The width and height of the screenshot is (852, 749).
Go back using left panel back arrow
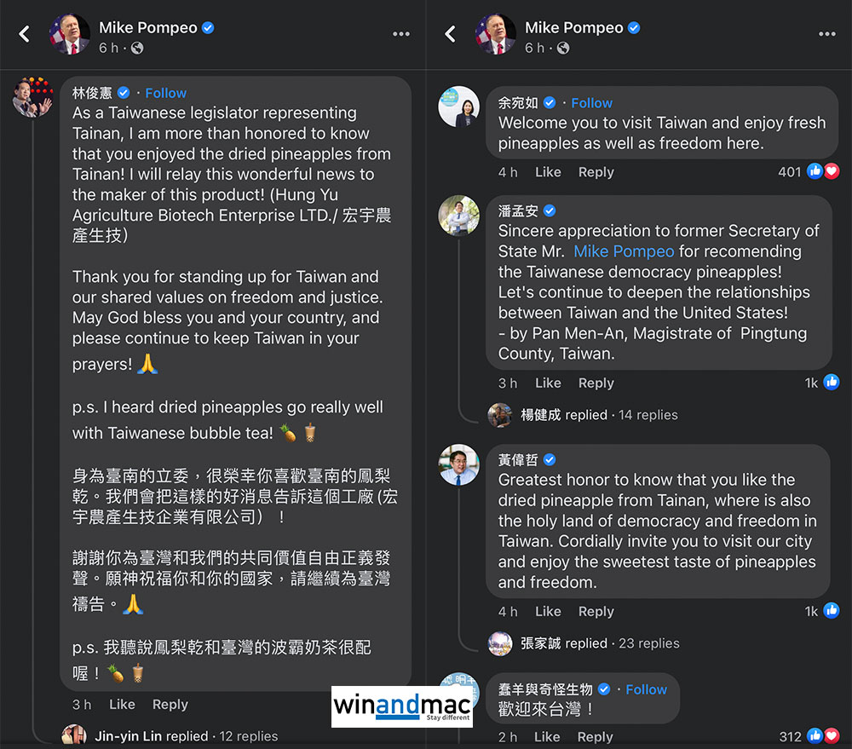(x=24, y=34)
